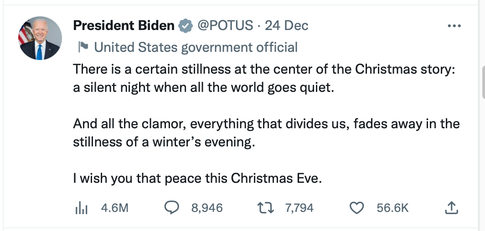Click the 7,794 retweets count
Viewport: 485px width, 231px height.
click(299, 208)
